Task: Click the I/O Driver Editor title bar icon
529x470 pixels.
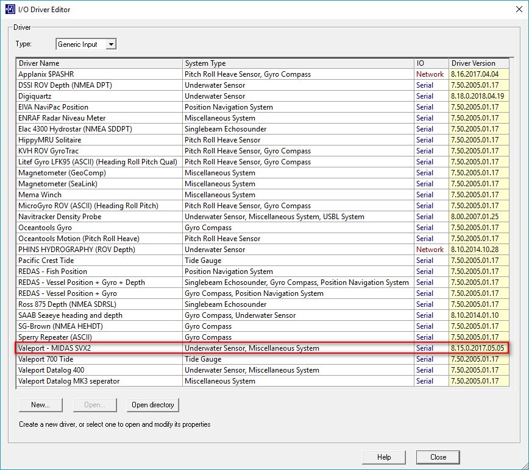Action: coord(9,9)
